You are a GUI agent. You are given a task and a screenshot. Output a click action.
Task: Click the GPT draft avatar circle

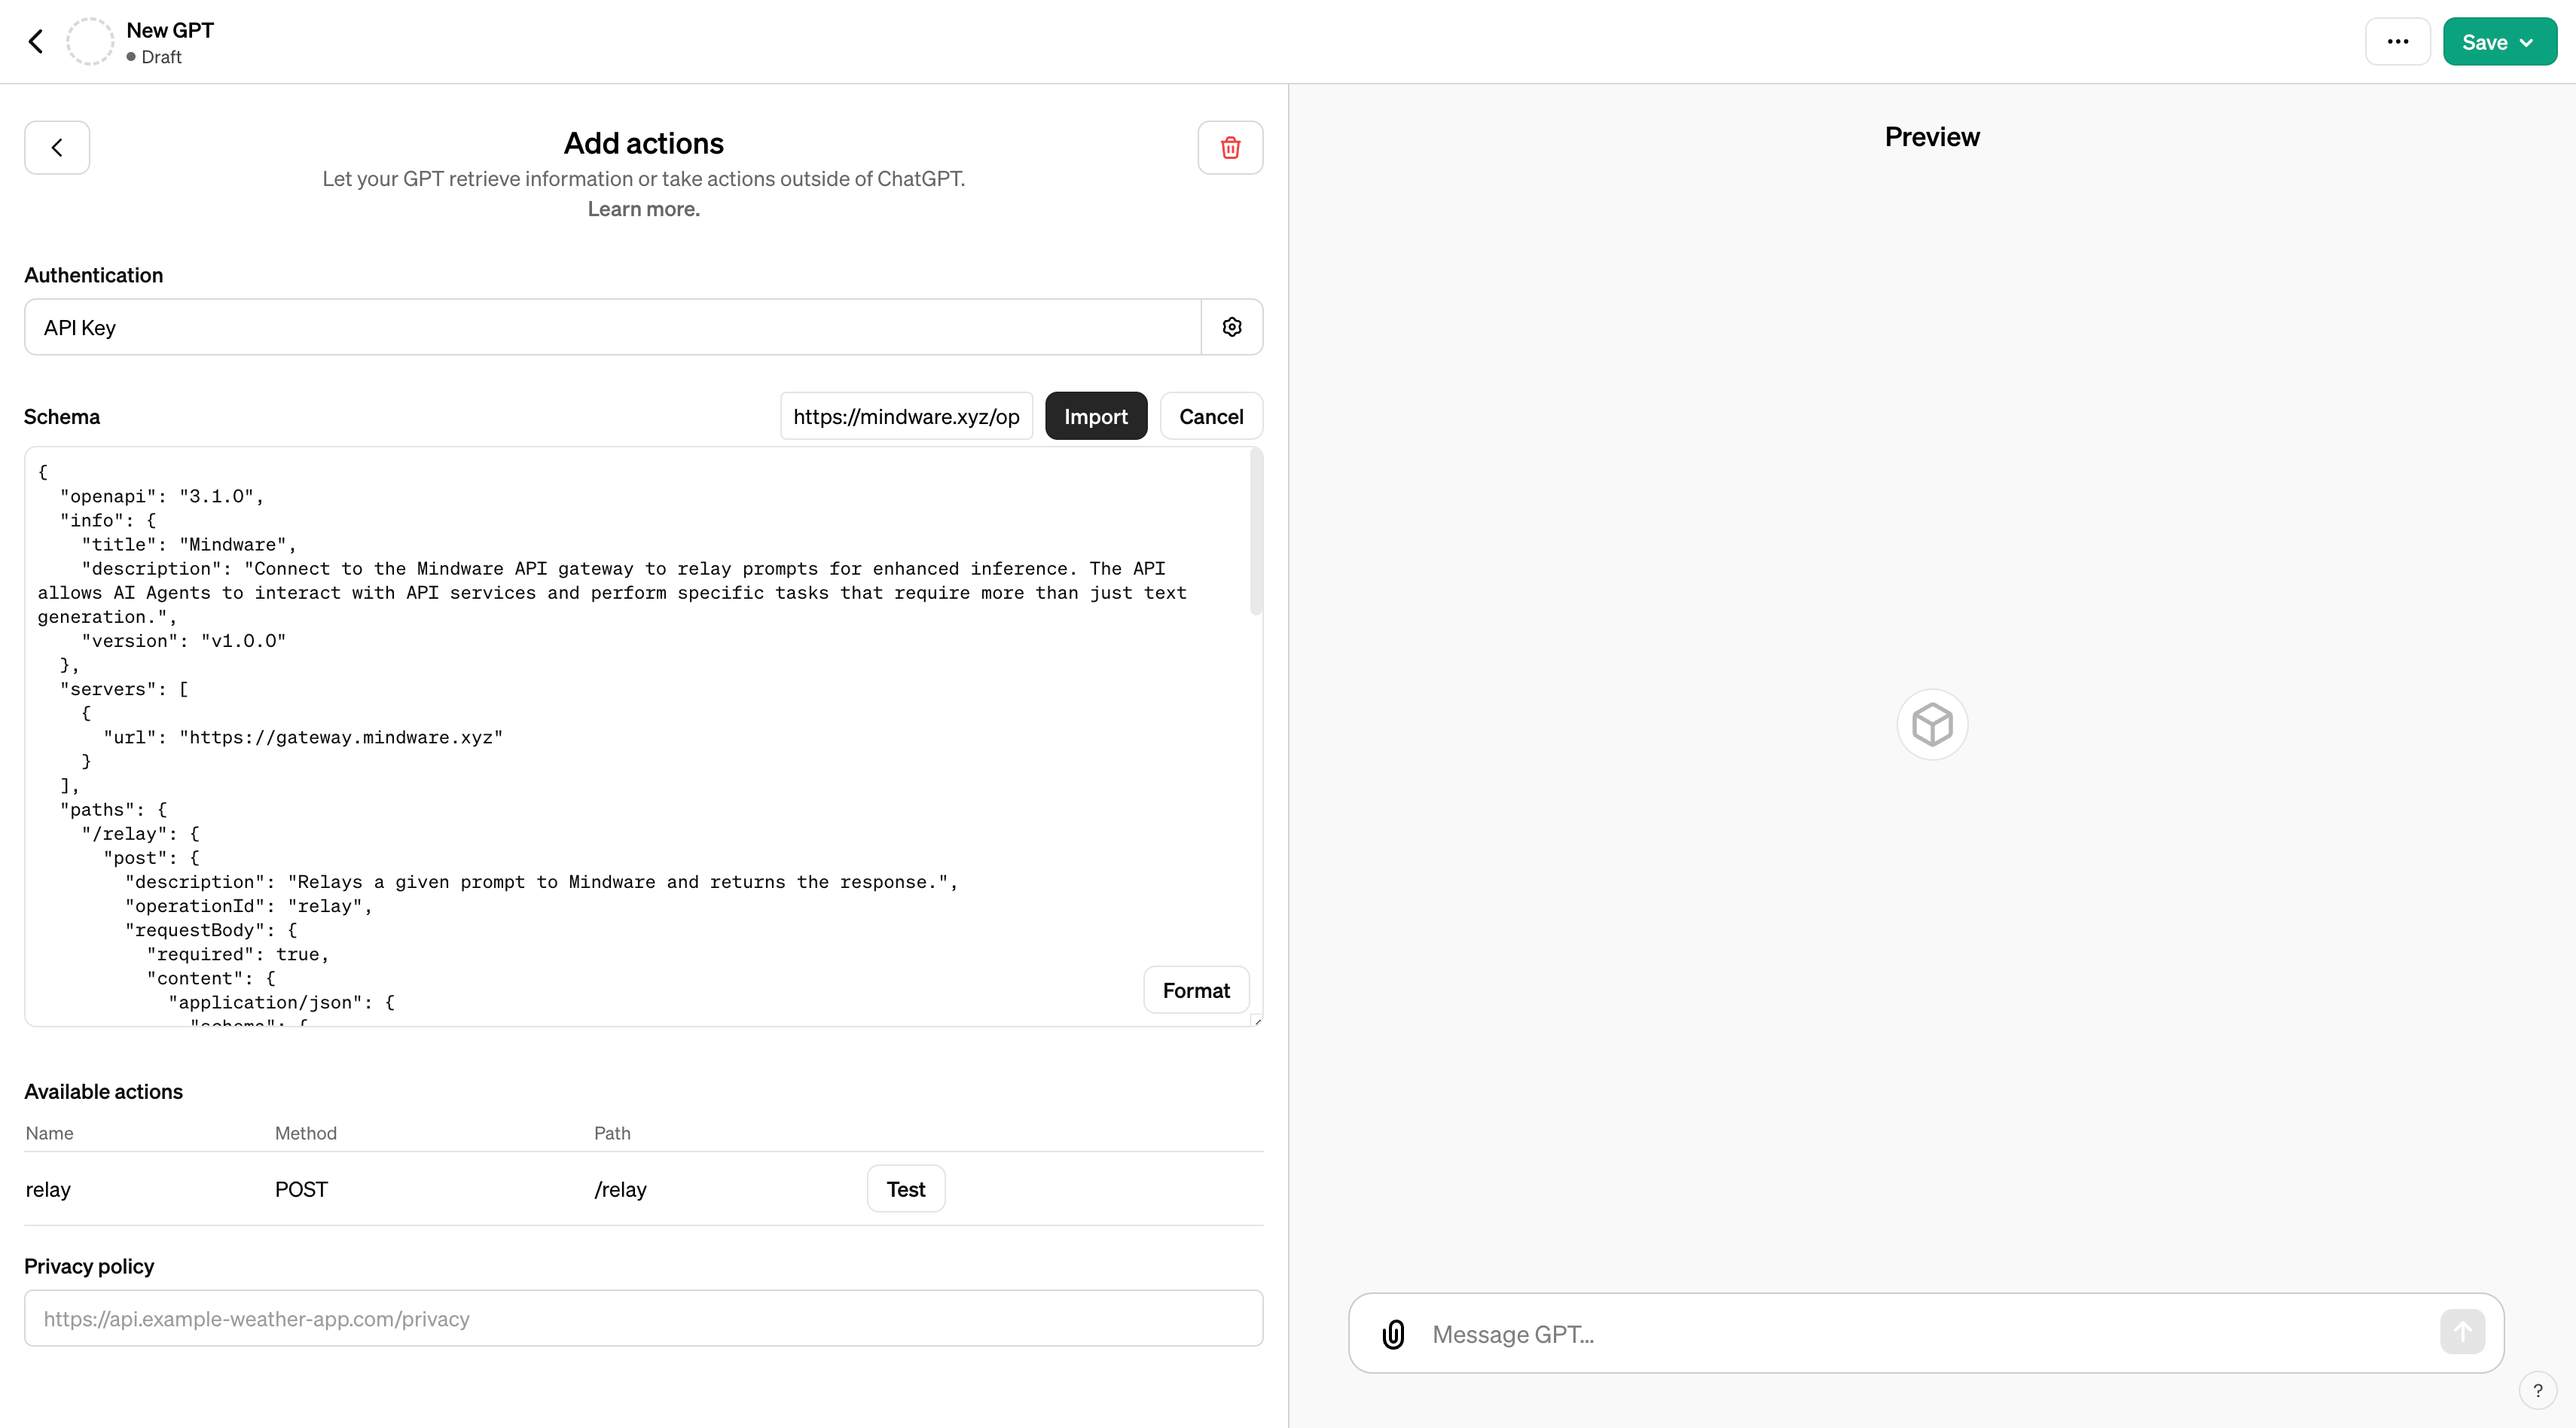point(90,42)
